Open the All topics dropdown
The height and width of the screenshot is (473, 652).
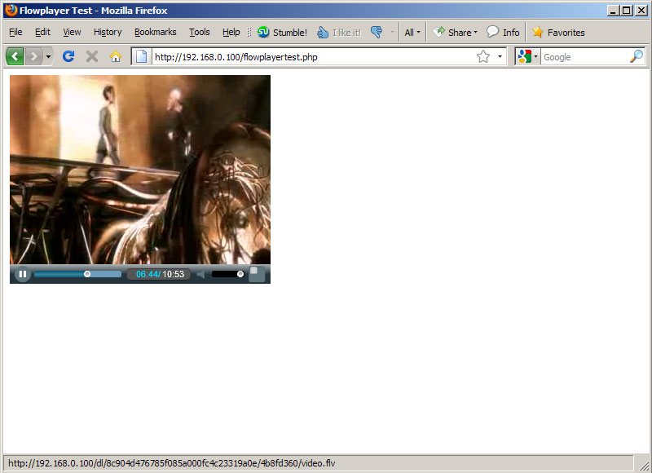pos(412,33)
